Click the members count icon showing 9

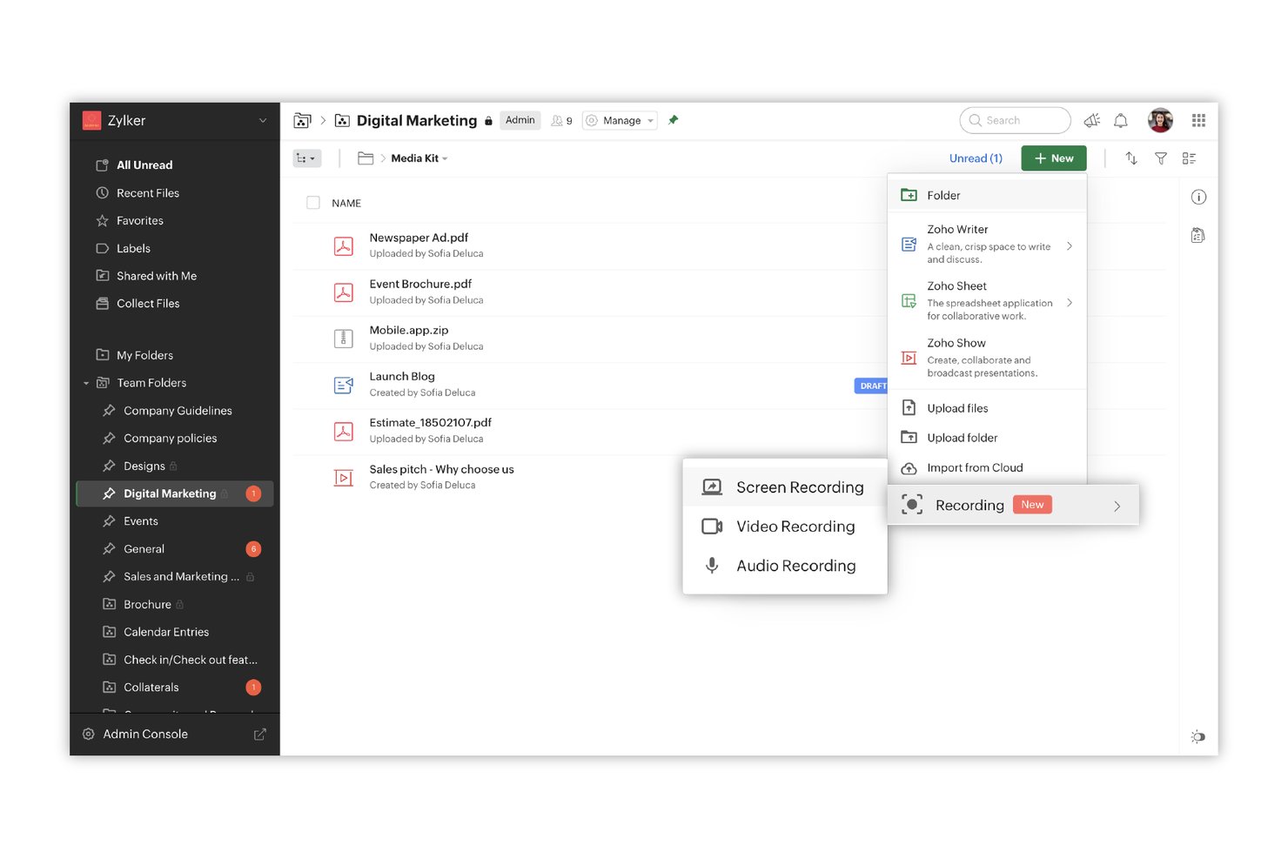coord(561,120)
